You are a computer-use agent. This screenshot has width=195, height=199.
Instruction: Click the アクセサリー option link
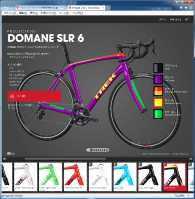click(x=15, y=85)
